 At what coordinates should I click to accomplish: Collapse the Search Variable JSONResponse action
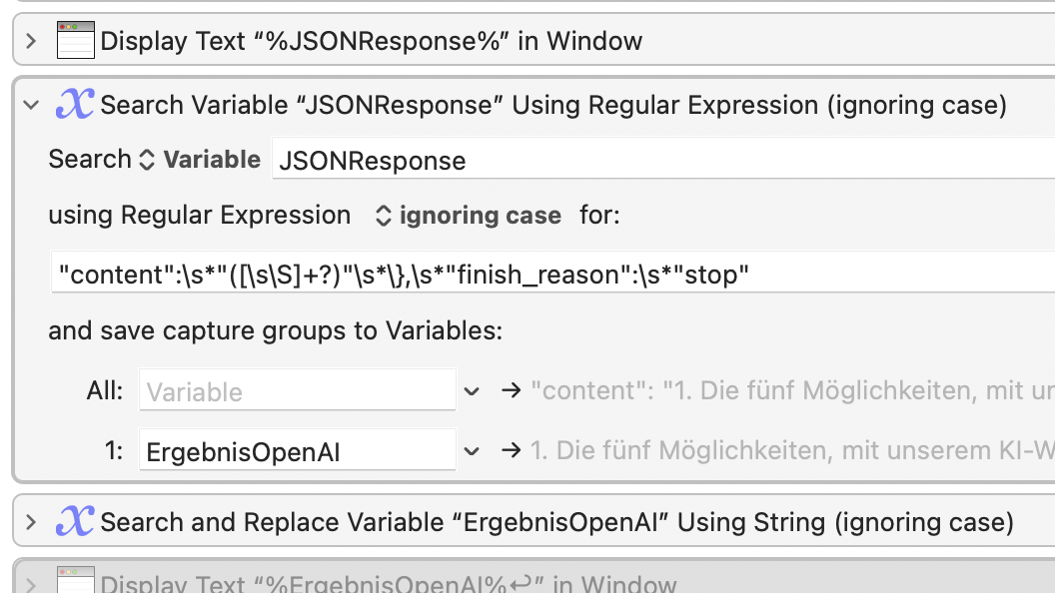coord(31,105)
